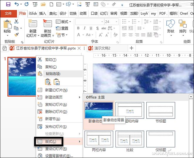This screenshot has width=194, height=158.
Task: Click the 新加动画页 icon
Action: coord(48,23)
